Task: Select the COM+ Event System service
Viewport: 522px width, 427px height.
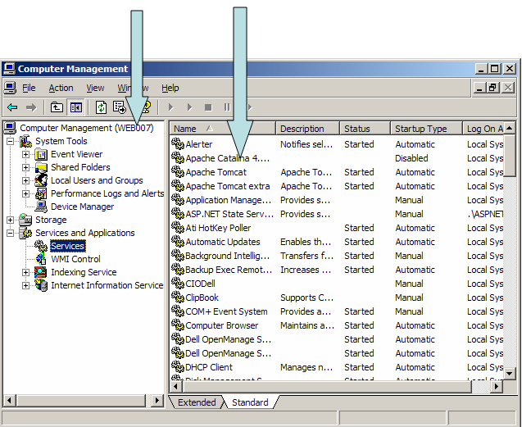Action: [x=226, y=311]
